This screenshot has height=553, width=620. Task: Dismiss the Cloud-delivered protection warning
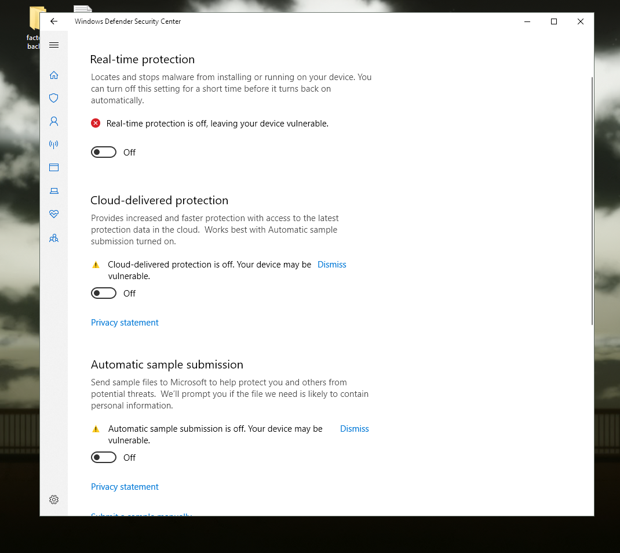coord(332,265)
